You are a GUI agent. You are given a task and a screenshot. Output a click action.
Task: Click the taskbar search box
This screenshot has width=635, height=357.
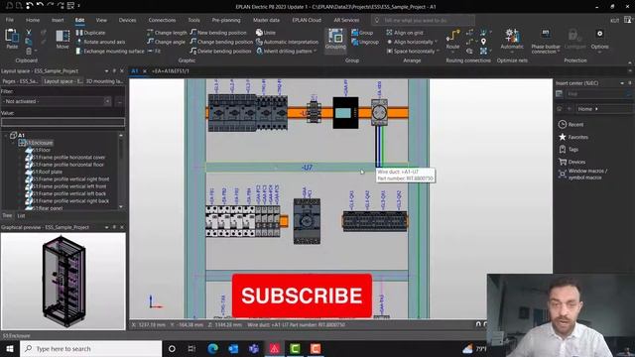[x=90, y=348]
